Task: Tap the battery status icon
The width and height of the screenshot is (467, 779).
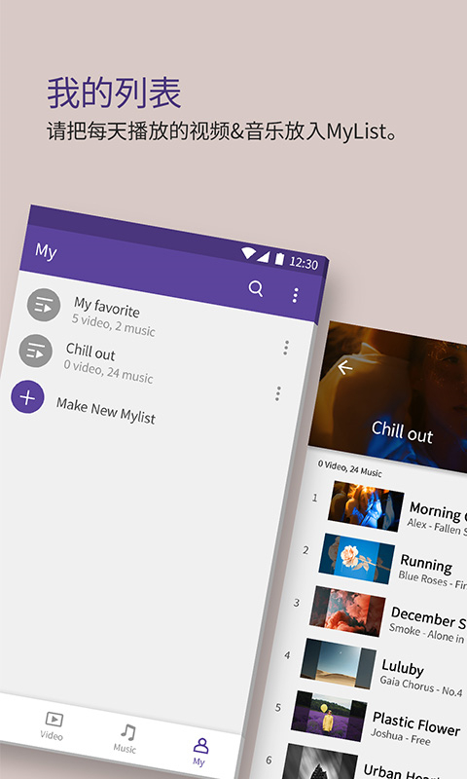Action: (279, 259)
